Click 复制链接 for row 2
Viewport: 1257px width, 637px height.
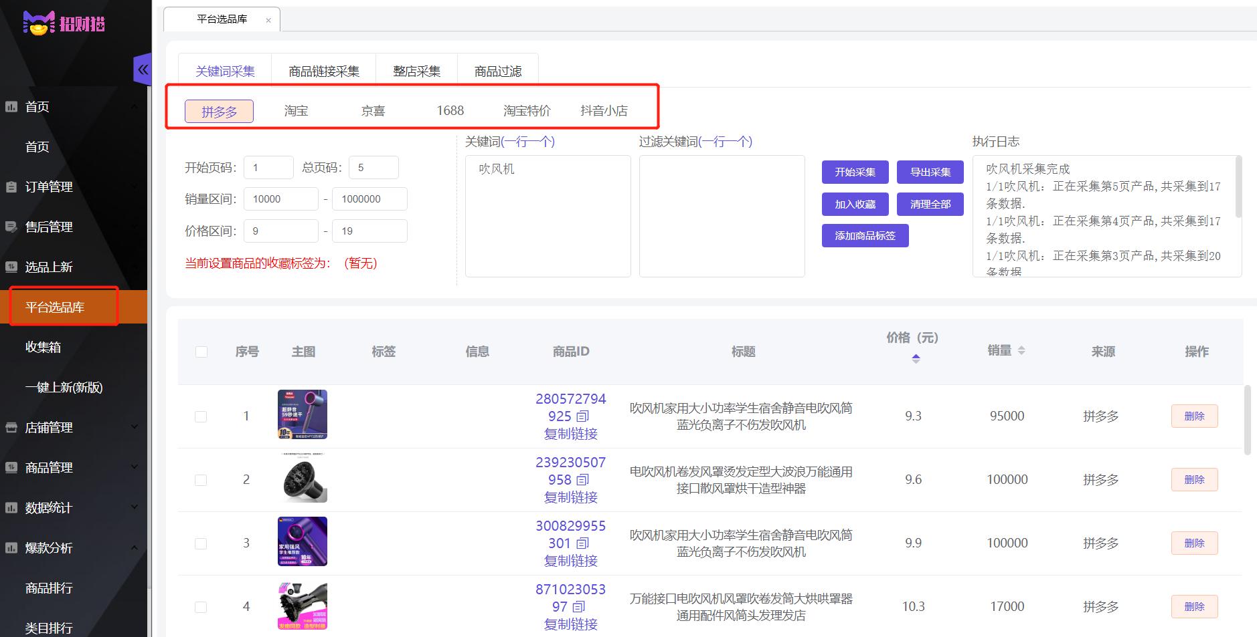point(571,497)
